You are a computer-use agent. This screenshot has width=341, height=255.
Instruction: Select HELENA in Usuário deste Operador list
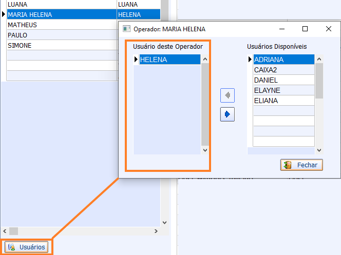[x=169, y=60]
